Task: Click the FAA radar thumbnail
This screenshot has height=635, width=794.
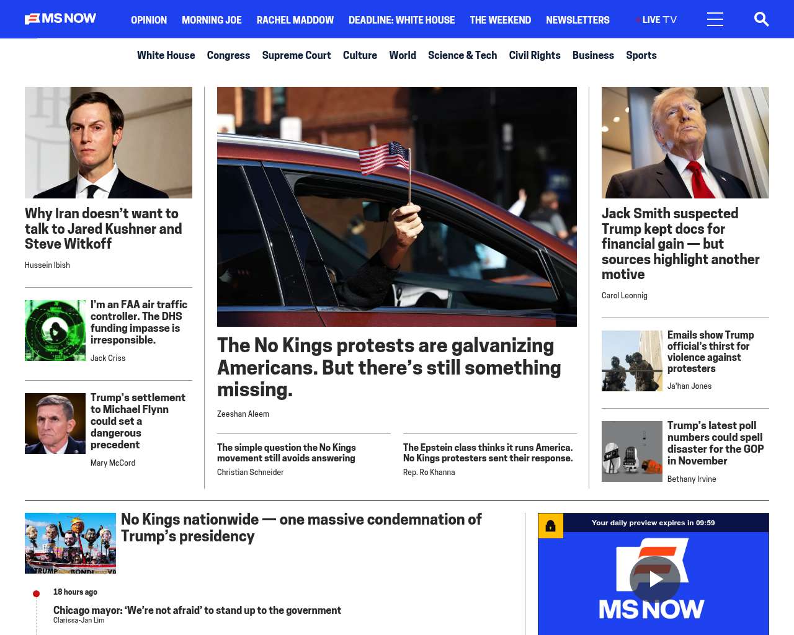Action: click(55, 331)
